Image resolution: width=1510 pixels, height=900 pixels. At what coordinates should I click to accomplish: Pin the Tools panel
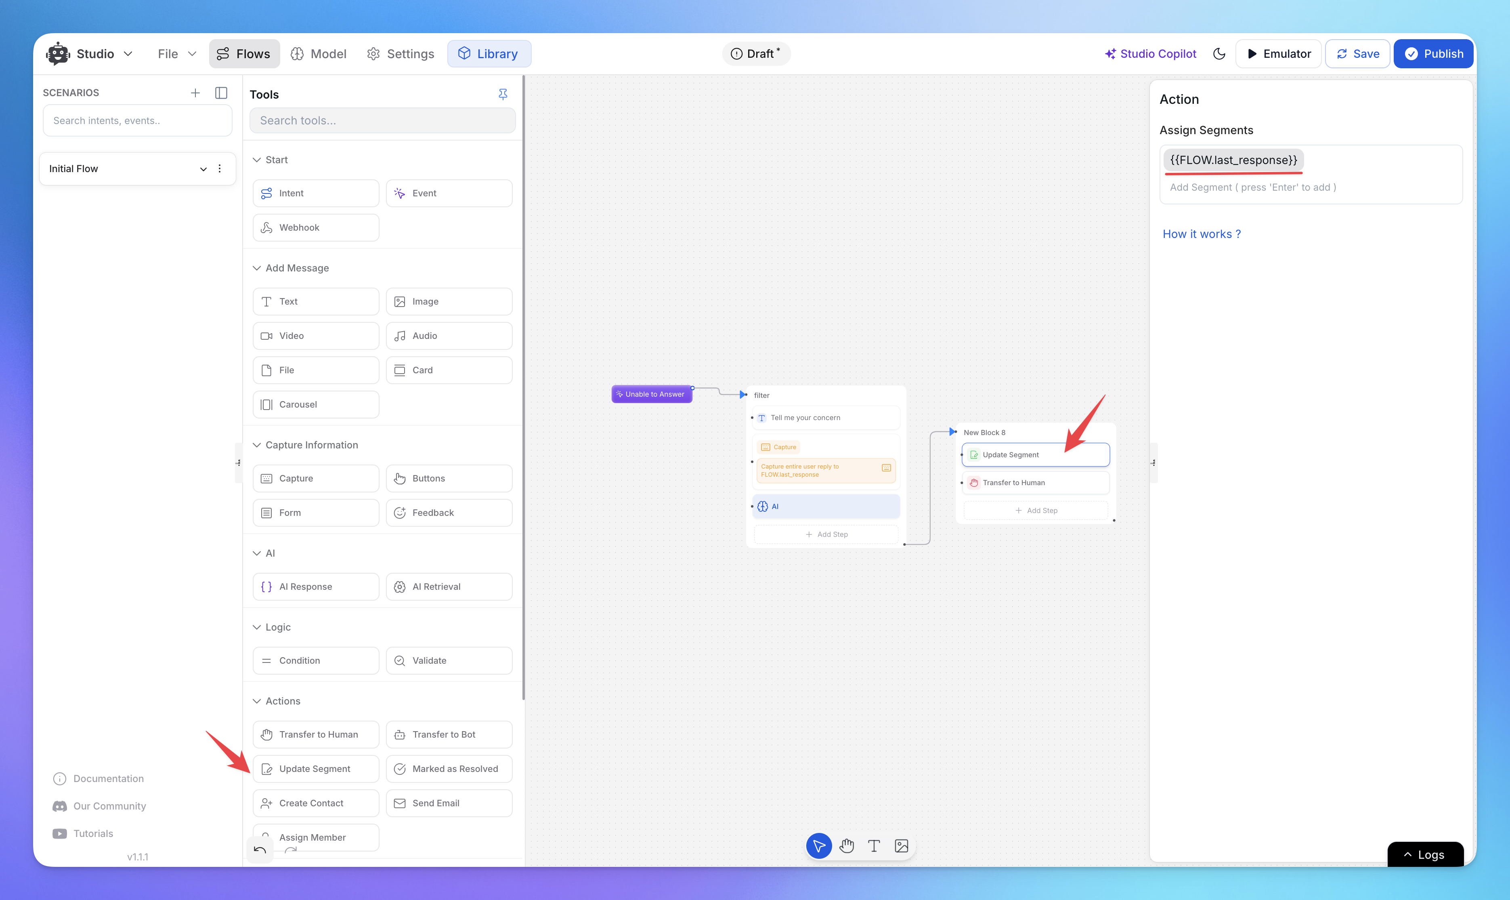[503, 94]
